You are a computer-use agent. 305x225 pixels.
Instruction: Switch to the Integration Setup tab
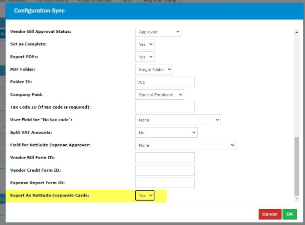pos(159,1)
